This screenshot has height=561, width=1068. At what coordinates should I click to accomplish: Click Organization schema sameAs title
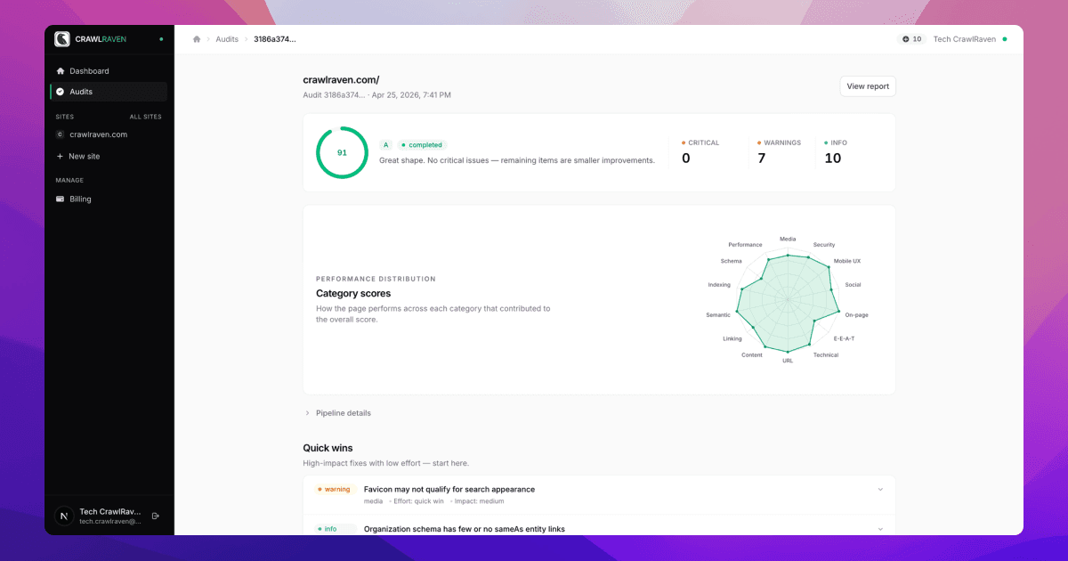[x=465, y=529]
